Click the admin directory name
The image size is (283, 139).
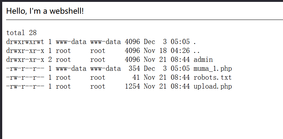(x=203, y=60)
